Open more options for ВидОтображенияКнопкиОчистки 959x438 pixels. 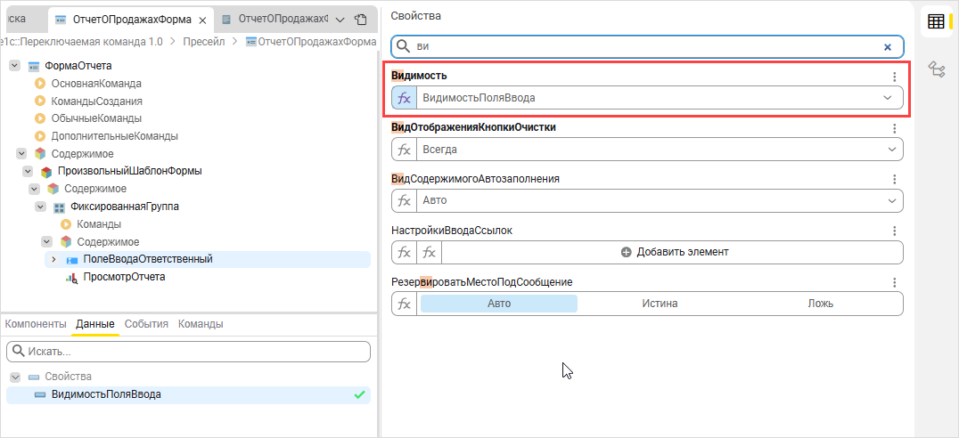[894, 127]
